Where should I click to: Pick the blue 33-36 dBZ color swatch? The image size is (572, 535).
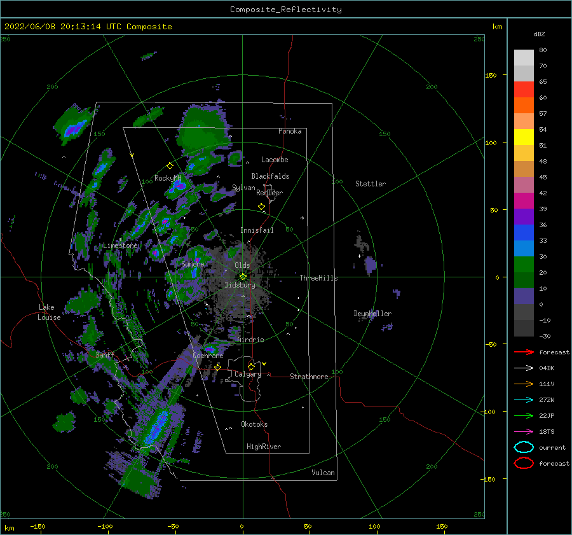coord(524,233)
